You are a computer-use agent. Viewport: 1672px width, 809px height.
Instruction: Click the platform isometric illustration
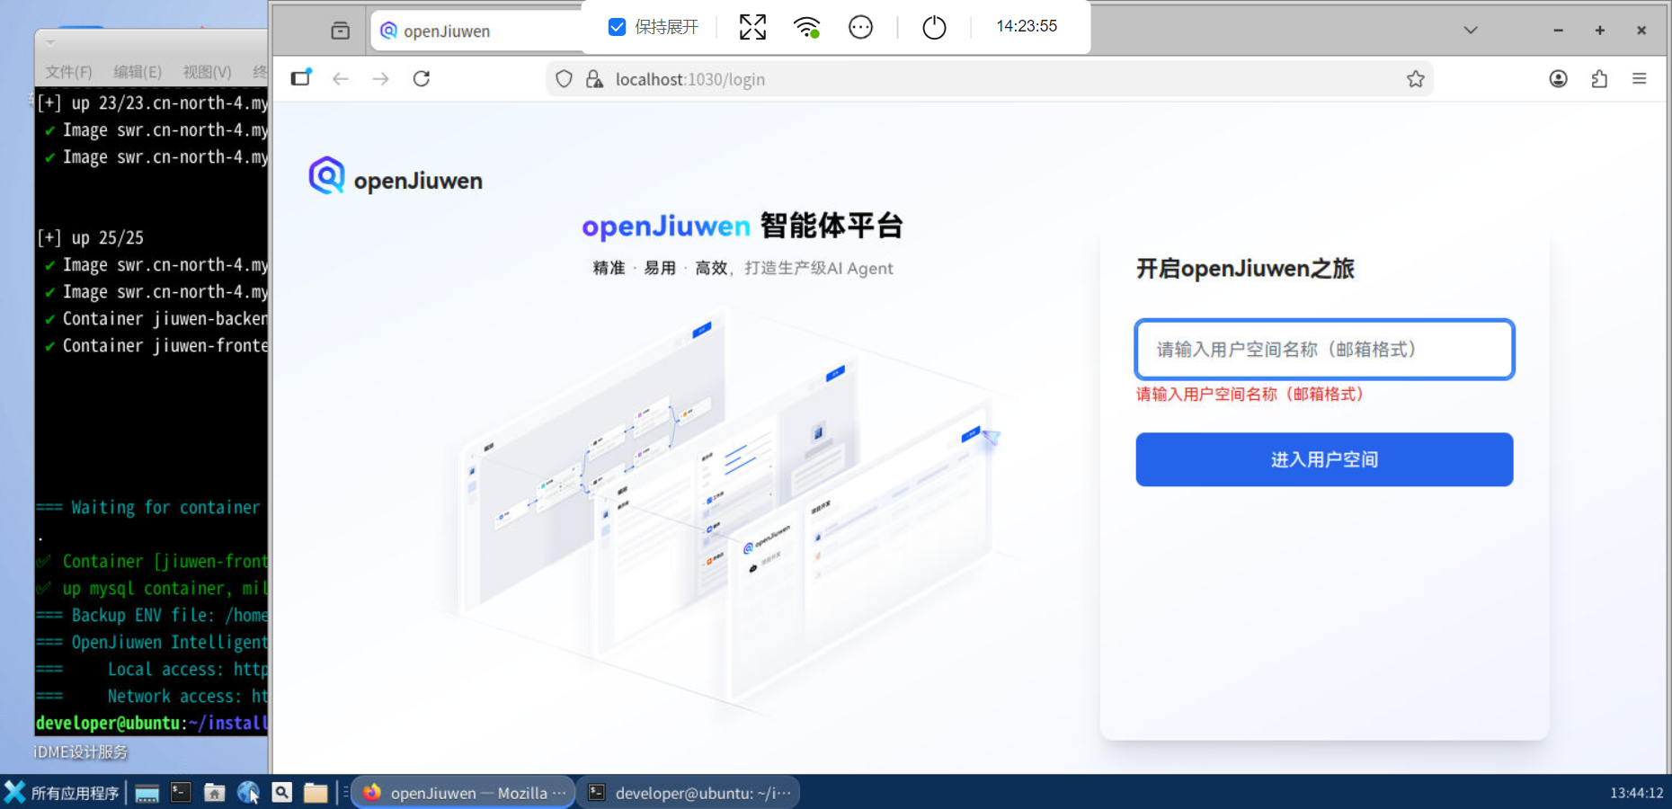tap(728, 512)
